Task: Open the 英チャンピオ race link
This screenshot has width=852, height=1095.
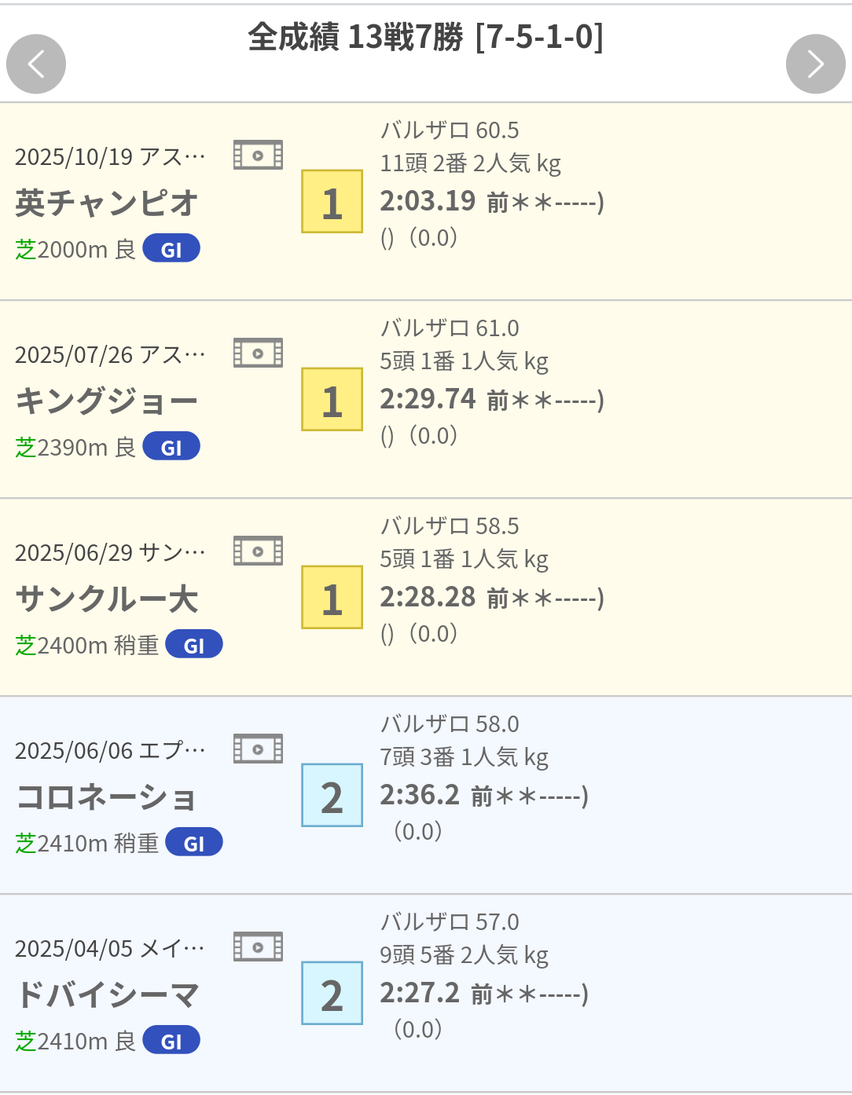Action: coord(107,203)
